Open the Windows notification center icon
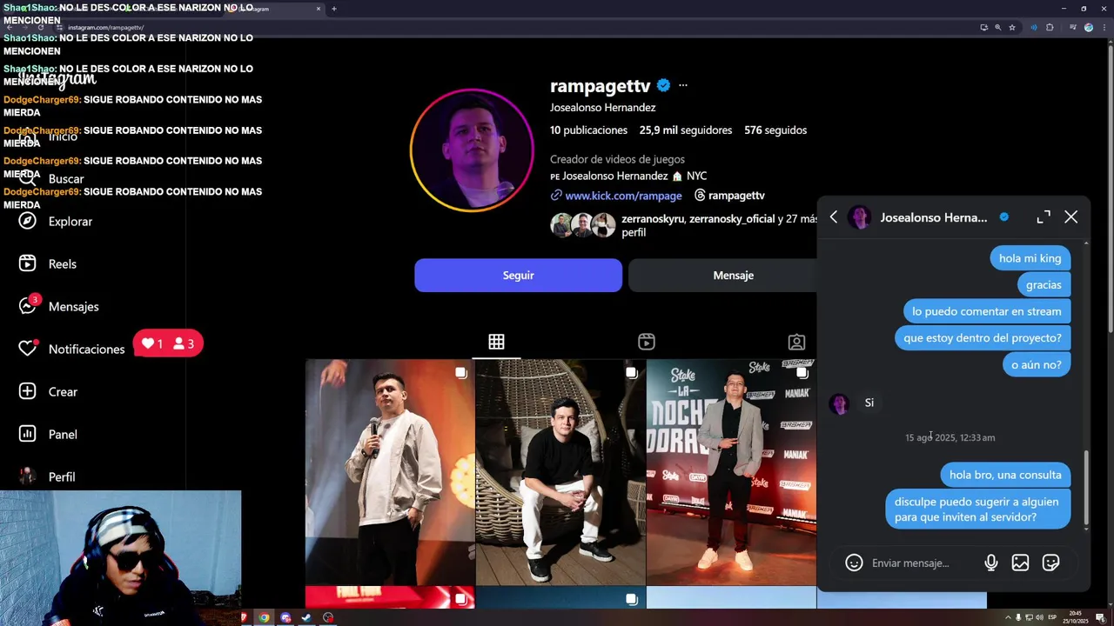Viewport: 1114px width, 626px height. pos(1100,618)
